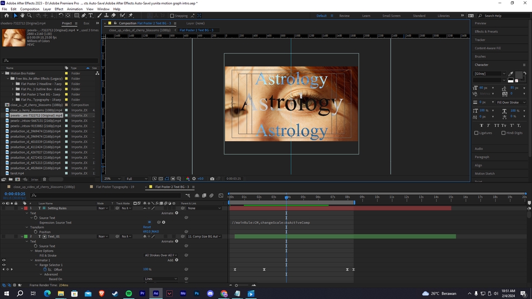The height and width of the screenshot is (299, 532).
Task: Open the Full resolution dropdown
Action: coord(137,179)
